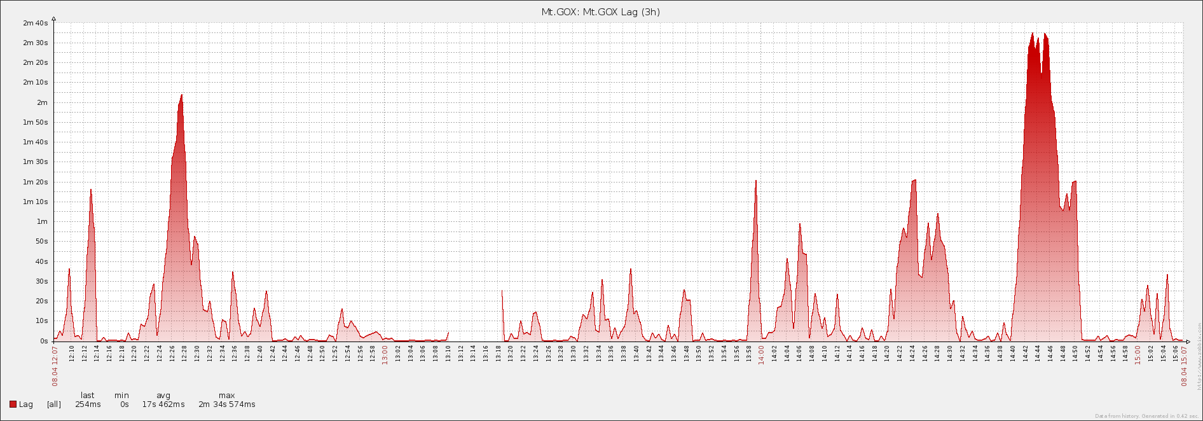
Task: Click the "1m 50s" y-axis label
Action: [36, 123]
